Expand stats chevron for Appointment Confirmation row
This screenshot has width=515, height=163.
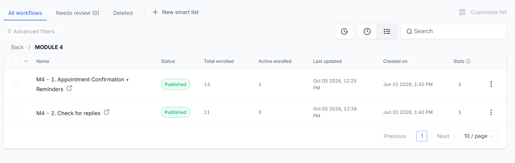pos(460,85)
